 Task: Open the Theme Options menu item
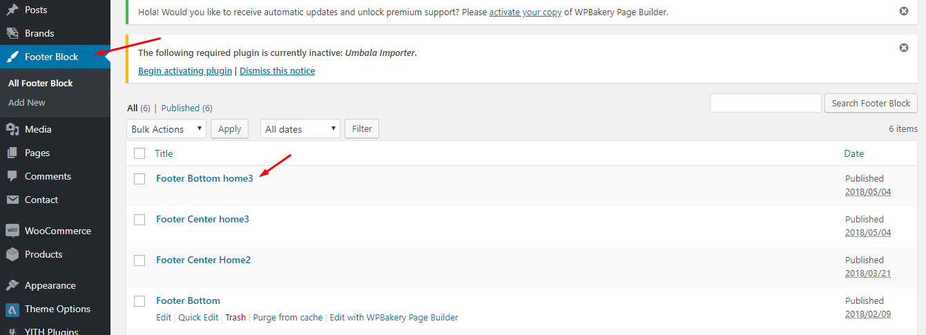pyautogui.click(x=57, y=309)
